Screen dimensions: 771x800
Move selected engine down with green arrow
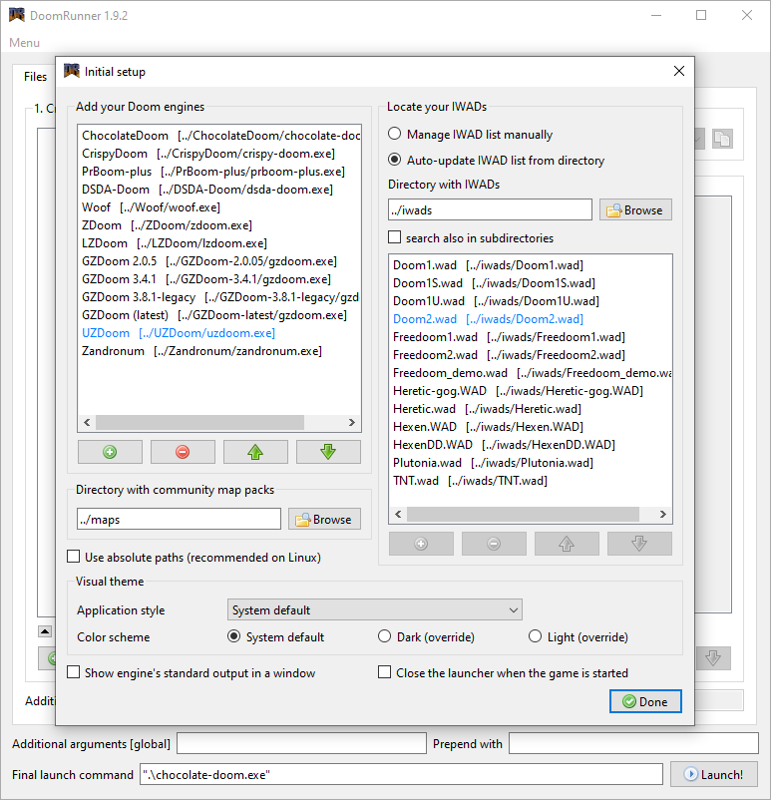pos(328,452)
